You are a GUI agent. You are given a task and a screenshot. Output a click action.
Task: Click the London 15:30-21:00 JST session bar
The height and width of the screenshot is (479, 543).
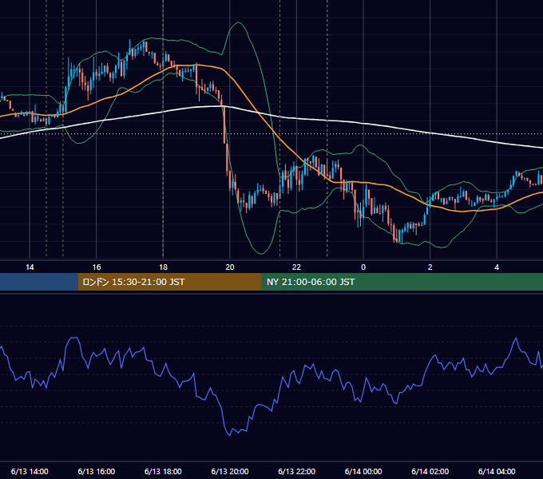(169, 282)
